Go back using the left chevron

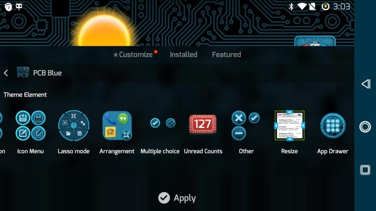[6, 73]
